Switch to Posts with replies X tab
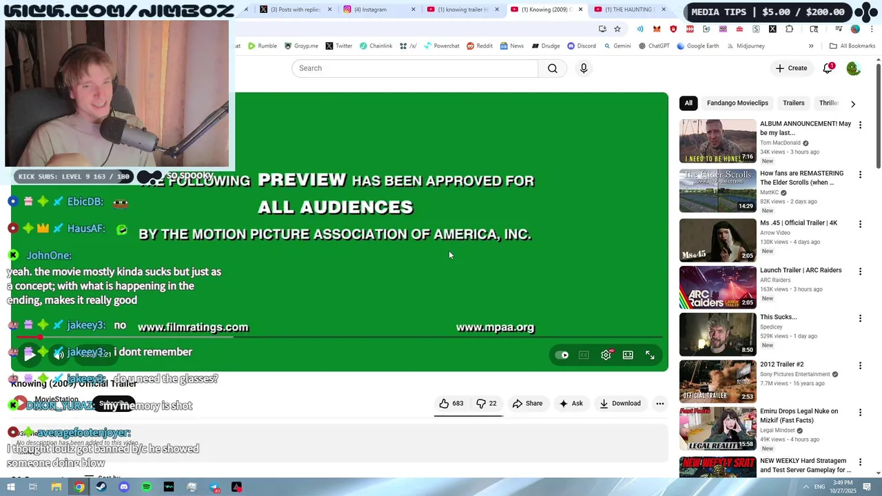Image resolution: width=882 pixels, height=496 pixels. click(x=295, y=10)
